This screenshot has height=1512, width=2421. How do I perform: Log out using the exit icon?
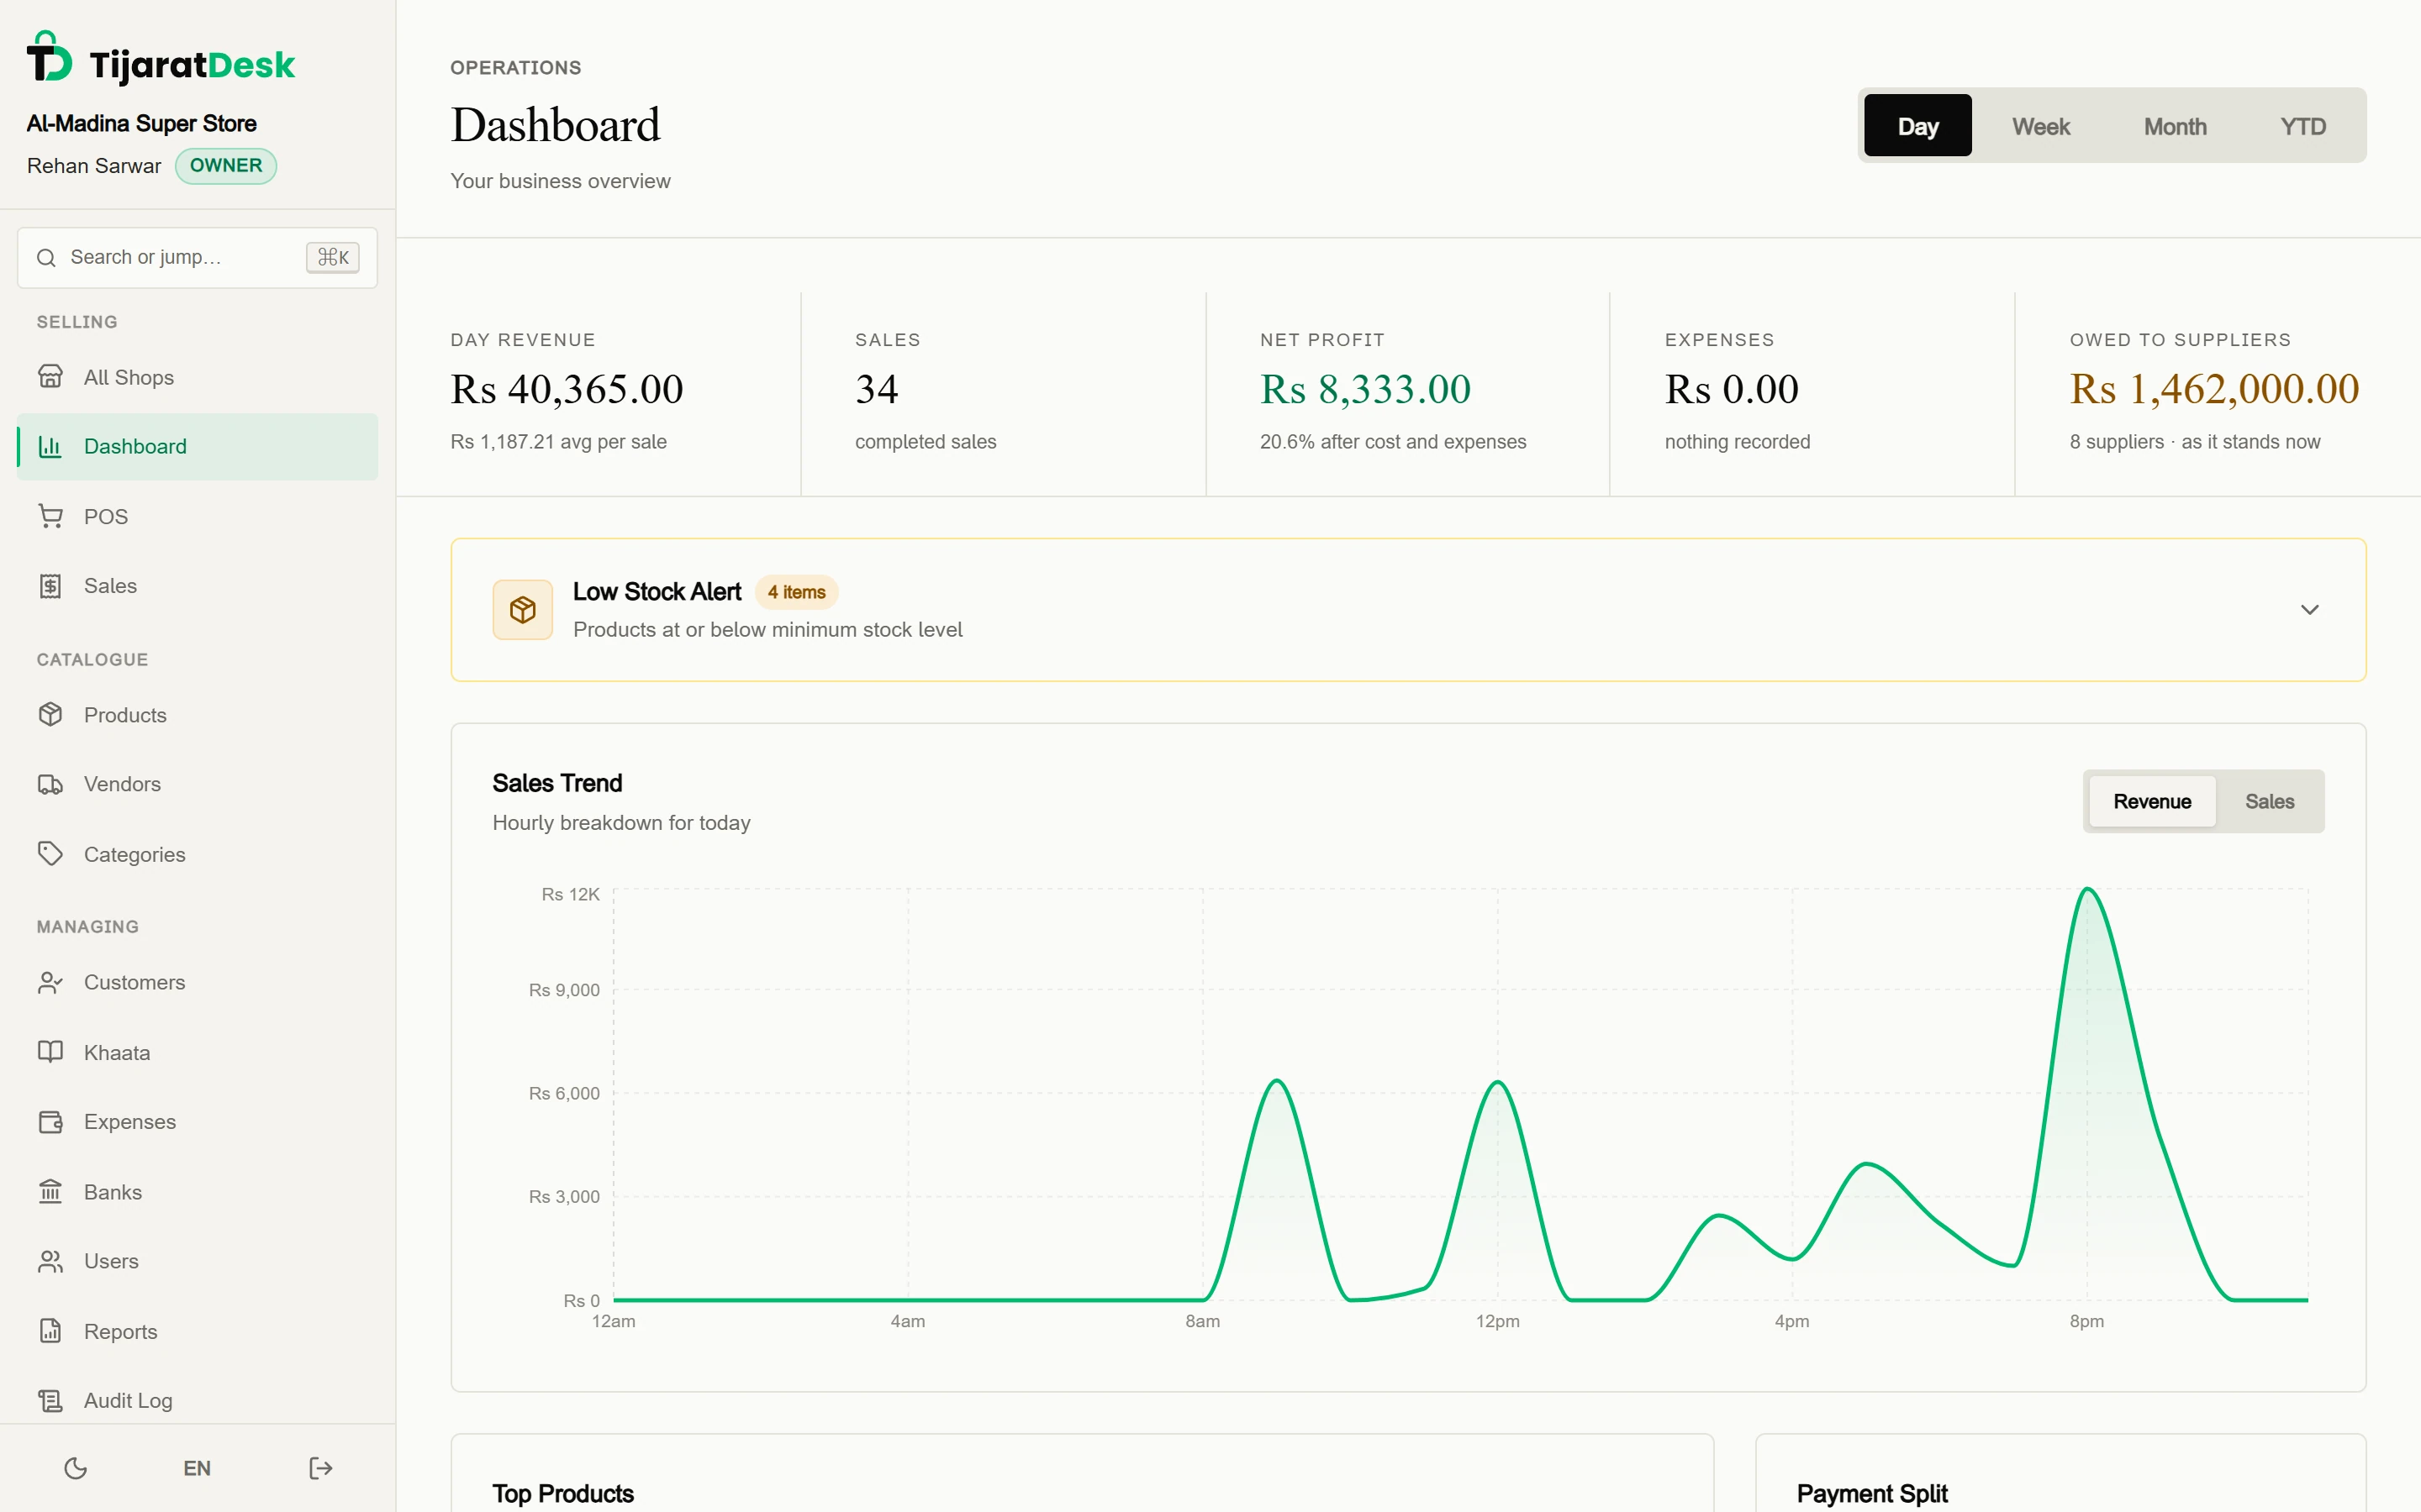point(320,1468)
